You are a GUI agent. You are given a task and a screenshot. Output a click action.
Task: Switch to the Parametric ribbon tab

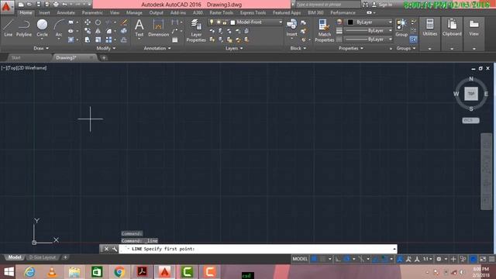[92, 12]
